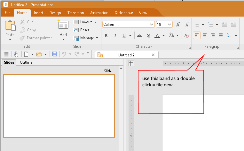The image size is (244, 151).
Task: Click the red font color button
Action: click(x=157, y=36)
